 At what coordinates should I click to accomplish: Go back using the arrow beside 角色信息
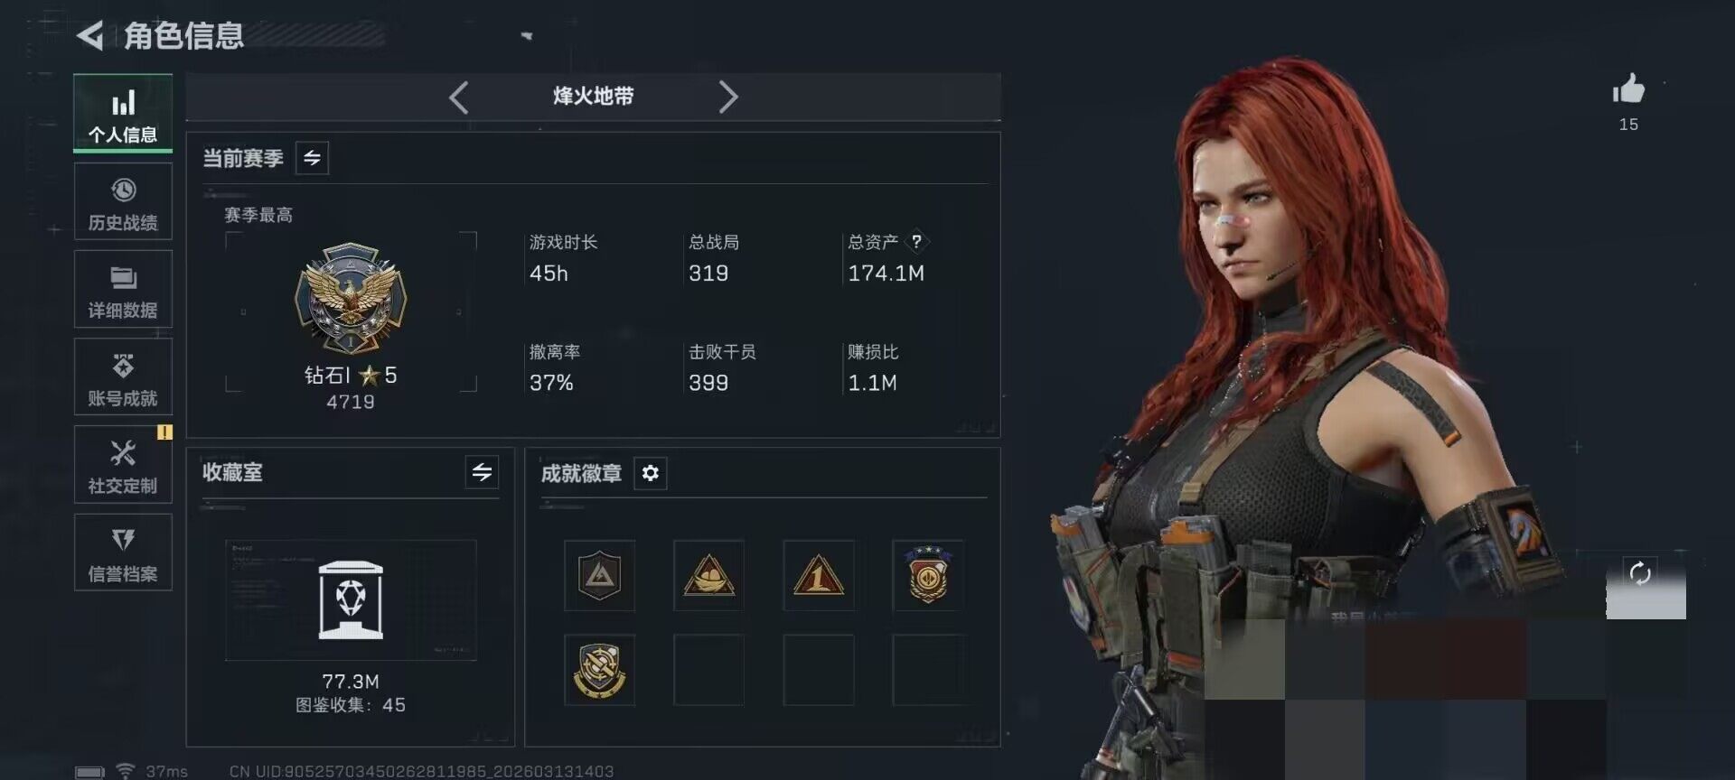[x=89, y=36]
